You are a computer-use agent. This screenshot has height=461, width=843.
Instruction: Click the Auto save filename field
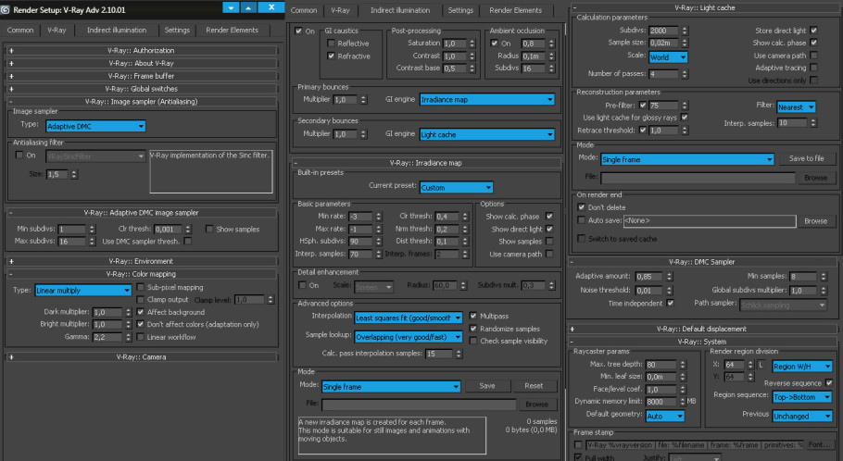click(709, 221)
